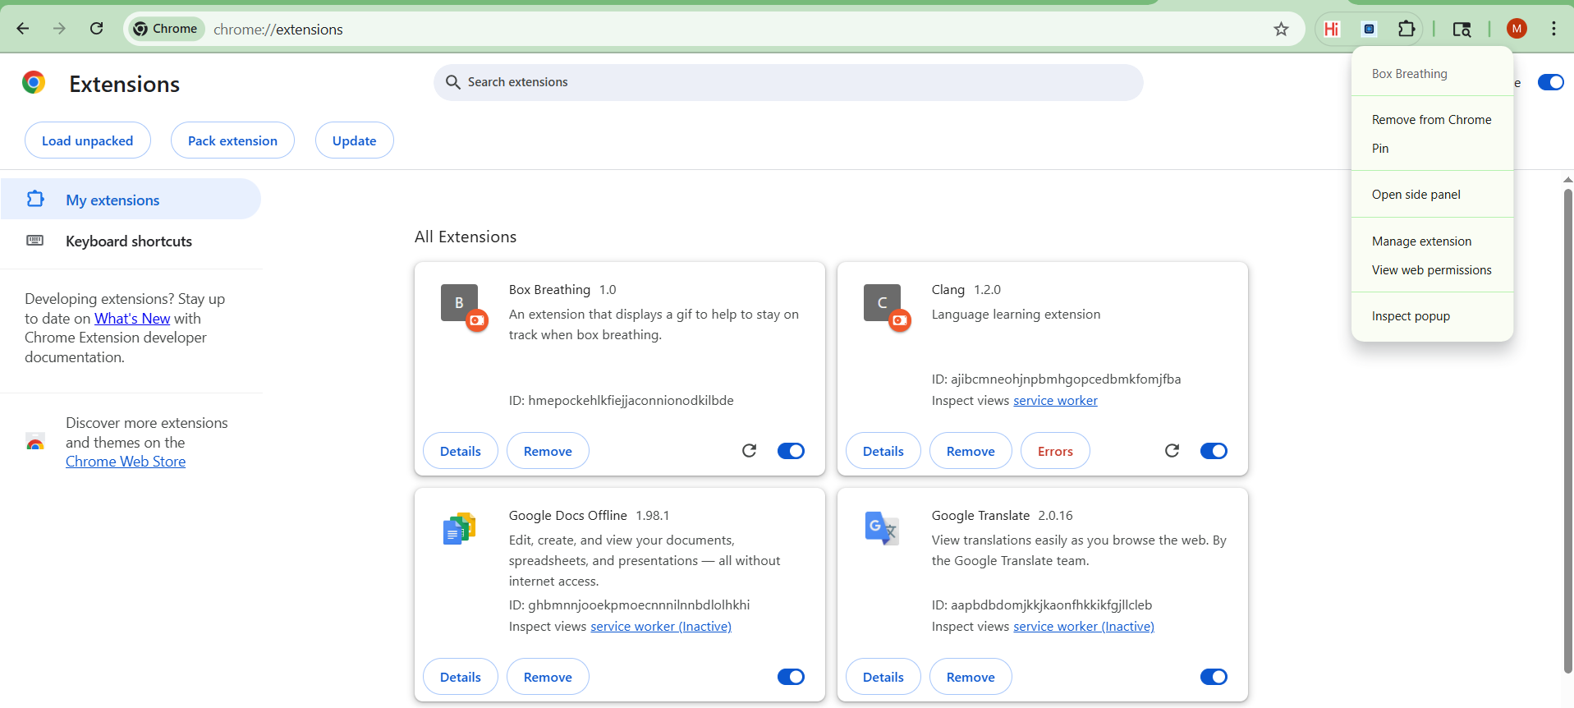Turn off the Clang extension toggle
The width and height of the screenshot is (1574, 708).
1214,451
